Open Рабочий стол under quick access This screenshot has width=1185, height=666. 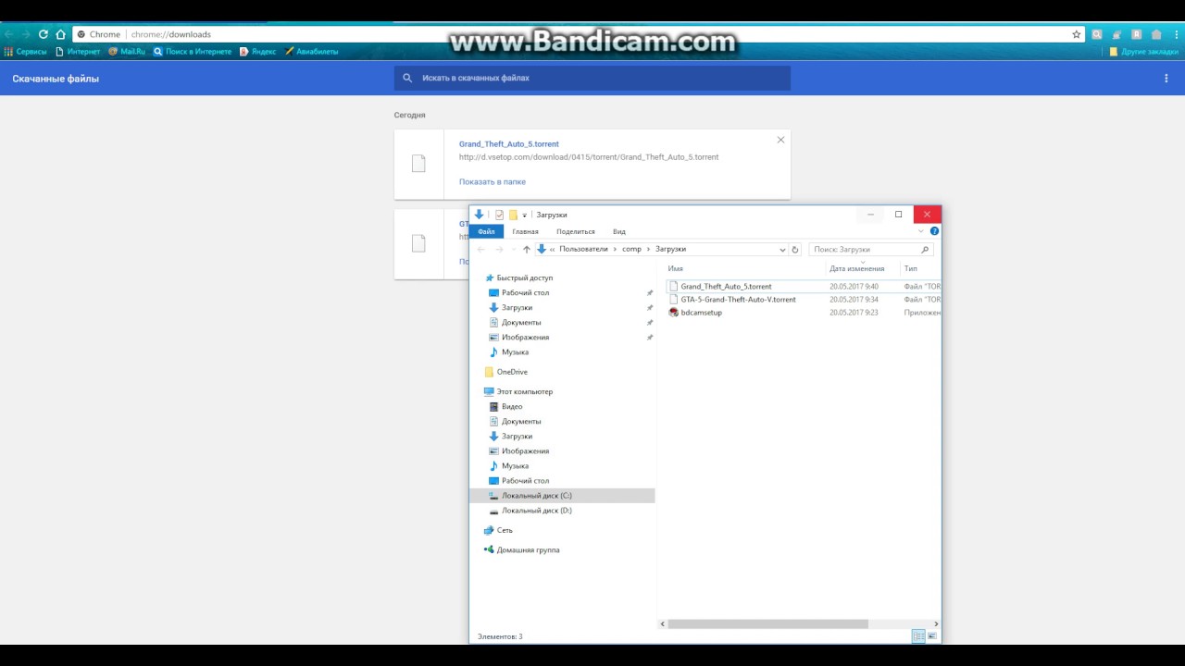point(525,292)
